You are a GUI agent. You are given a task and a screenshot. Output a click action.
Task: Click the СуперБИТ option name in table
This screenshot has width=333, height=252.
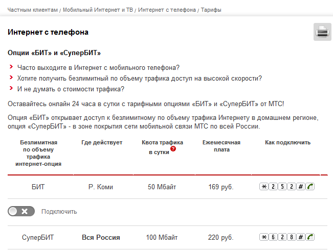[x=38, y=238]
